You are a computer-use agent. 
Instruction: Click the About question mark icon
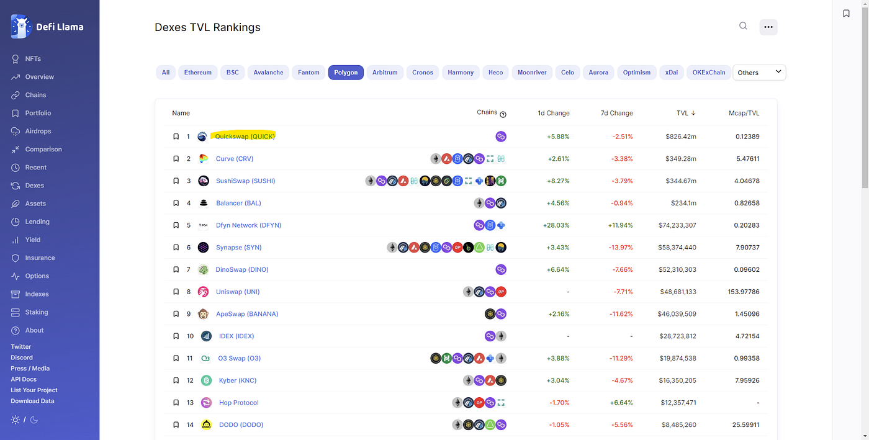tap(16, 330)
